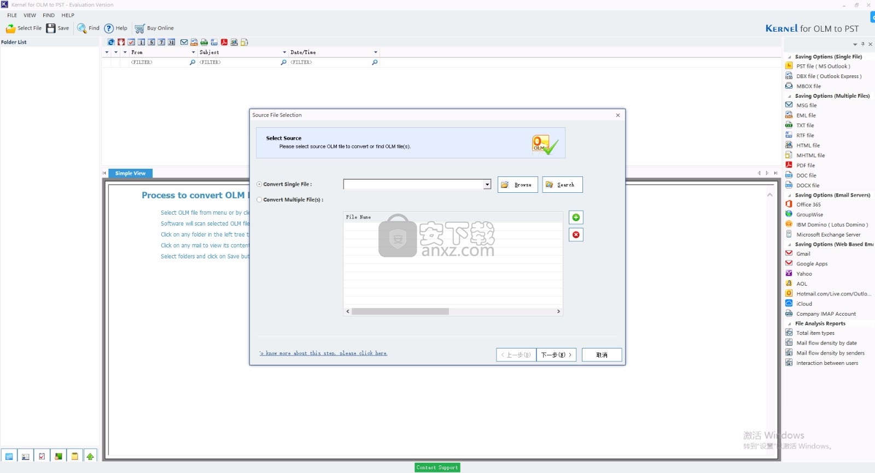Click the 31-day filter icon
The width and height of the screenshot is (875, 473).
(171, 42)
